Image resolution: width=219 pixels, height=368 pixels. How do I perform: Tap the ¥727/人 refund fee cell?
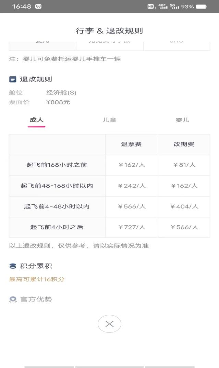[132, 227]
